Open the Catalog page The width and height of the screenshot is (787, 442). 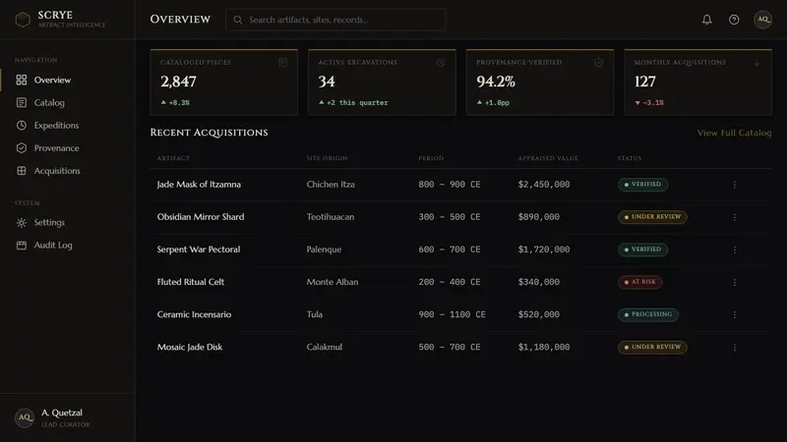67,102
